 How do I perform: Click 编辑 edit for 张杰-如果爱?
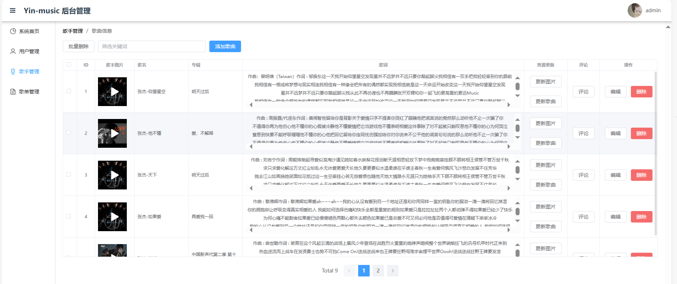615,217
